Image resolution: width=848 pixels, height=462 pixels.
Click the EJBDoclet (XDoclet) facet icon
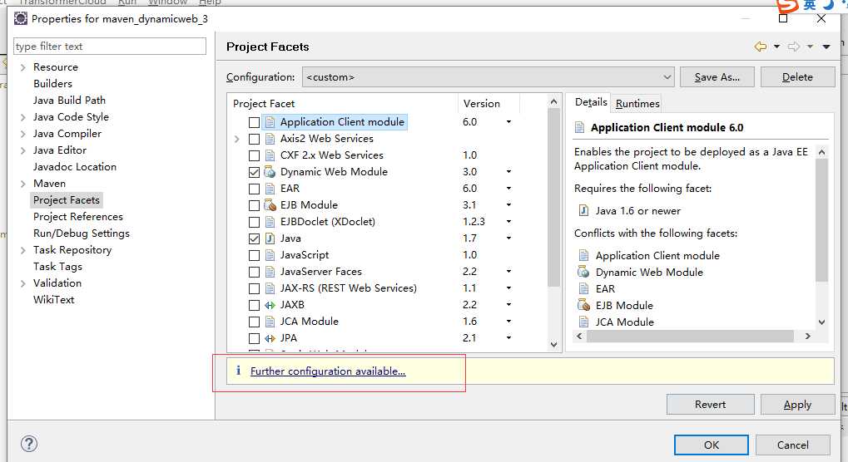pyautogui.click(x=270, y=222)
